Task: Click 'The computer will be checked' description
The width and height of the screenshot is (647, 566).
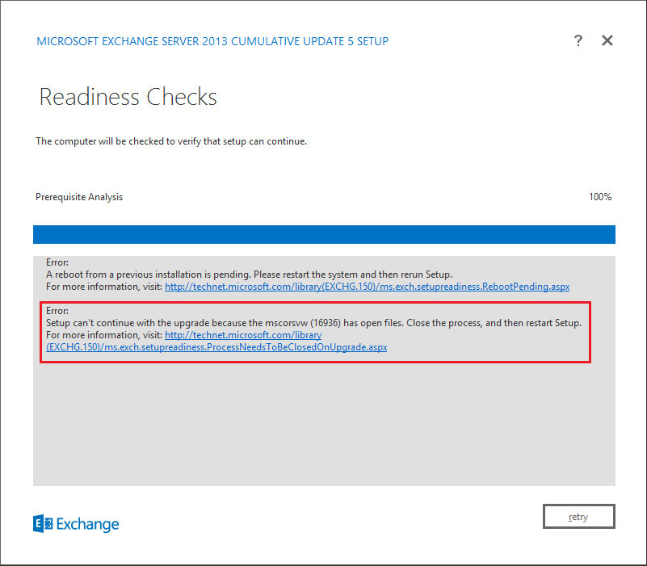Action: point(171,141)
